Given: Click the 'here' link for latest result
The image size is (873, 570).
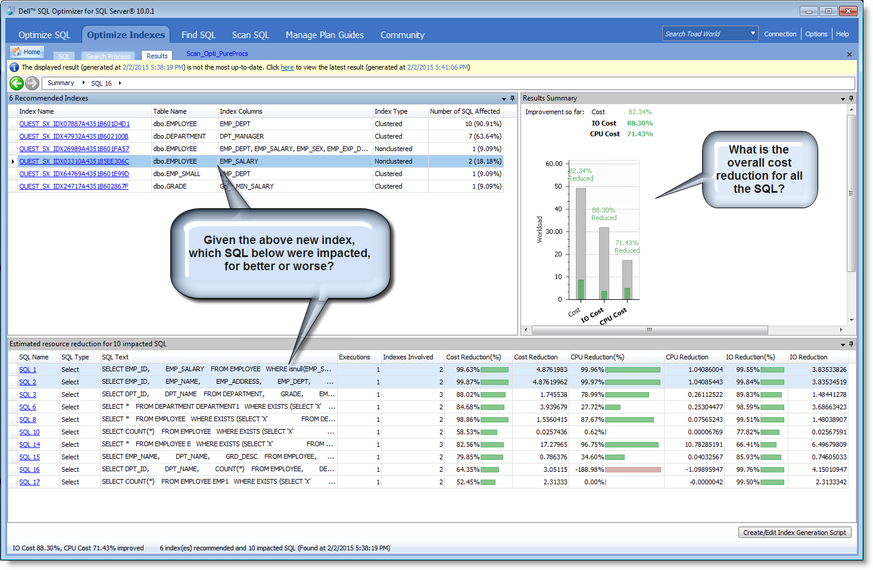Looking at the screenshot, I should [287, 67].
